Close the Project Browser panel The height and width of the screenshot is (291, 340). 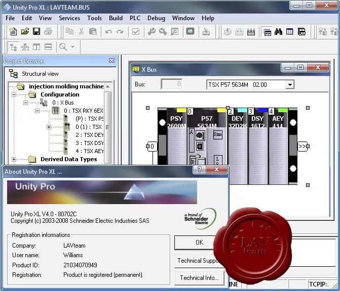[x=111, y=61]
